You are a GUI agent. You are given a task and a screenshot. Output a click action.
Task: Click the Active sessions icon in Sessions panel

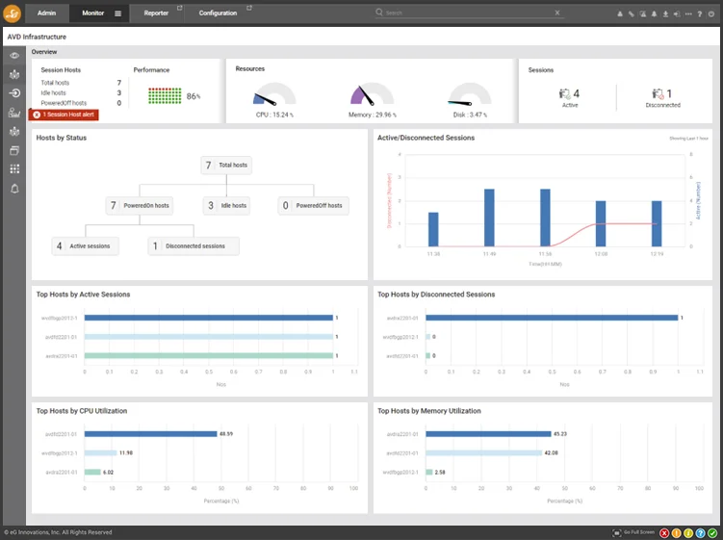(x=564, y=94)
